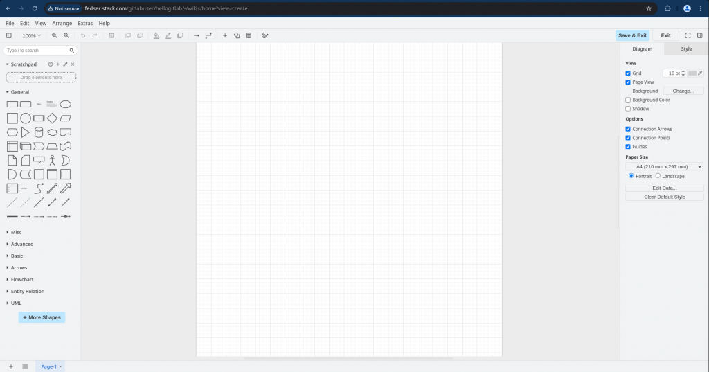Viewport: 709px width, 372px height.
Task: Choose the diamond shape in General palette
Action: pos(52,118)
